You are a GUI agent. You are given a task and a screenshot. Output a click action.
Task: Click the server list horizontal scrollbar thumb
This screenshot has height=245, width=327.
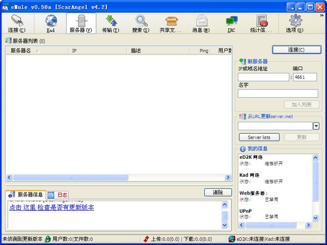pyautogui.click(x=70, y=177)
